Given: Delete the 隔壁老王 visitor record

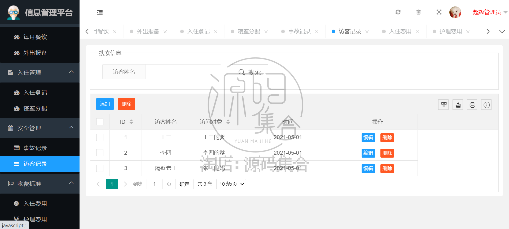Looking at the screenshot, I should pyautogui.click(x=387, y=168).
